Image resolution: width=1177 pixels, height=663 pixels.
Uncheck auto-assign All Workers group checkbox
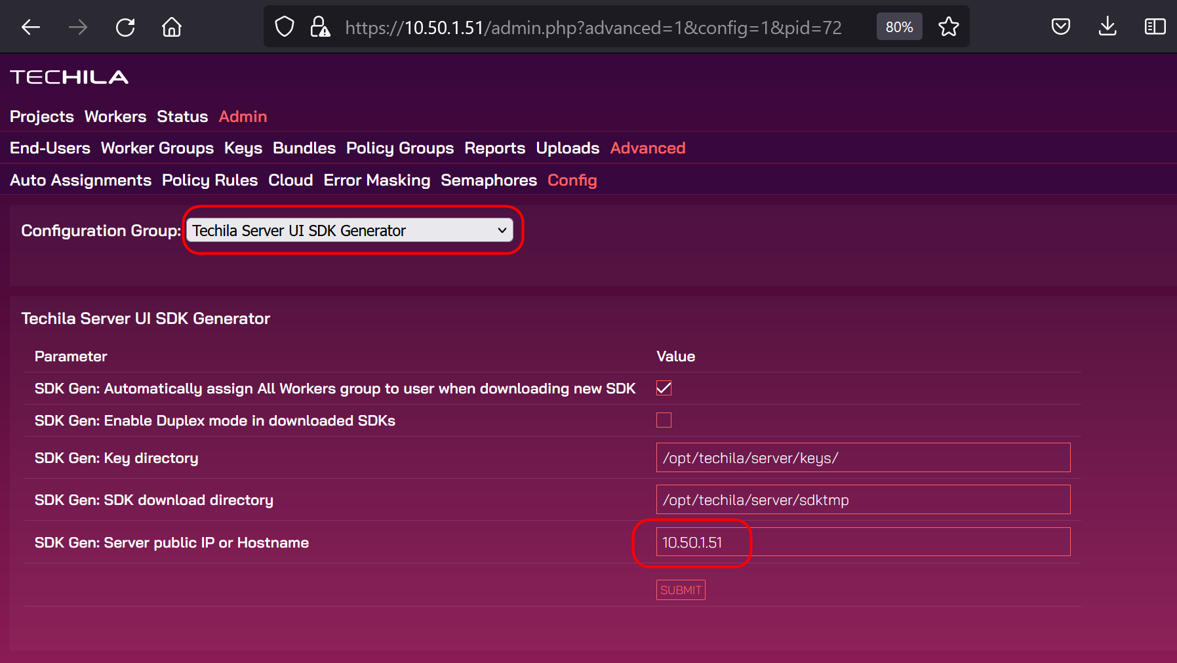point(664,388)
